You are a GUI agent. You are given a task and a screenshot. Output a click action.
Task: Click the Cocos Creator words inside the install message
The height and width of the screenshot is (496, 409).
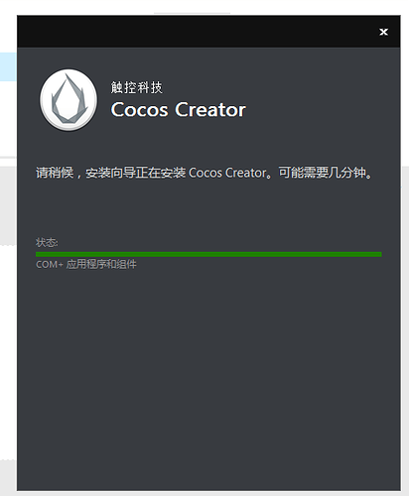tap(227, 173)
